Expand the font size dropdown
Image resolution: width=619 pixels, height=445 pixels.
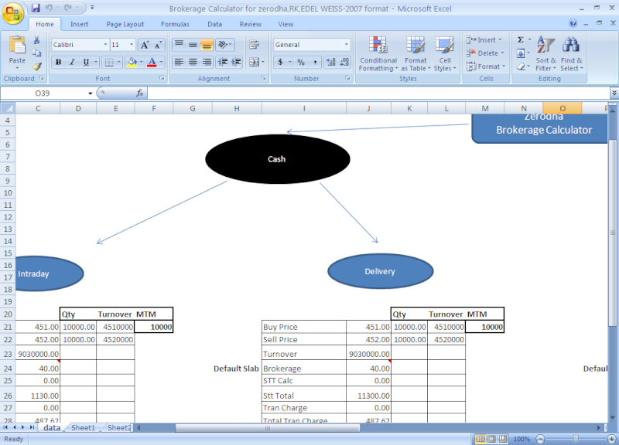pyautogui.click(x=132, y=45)
